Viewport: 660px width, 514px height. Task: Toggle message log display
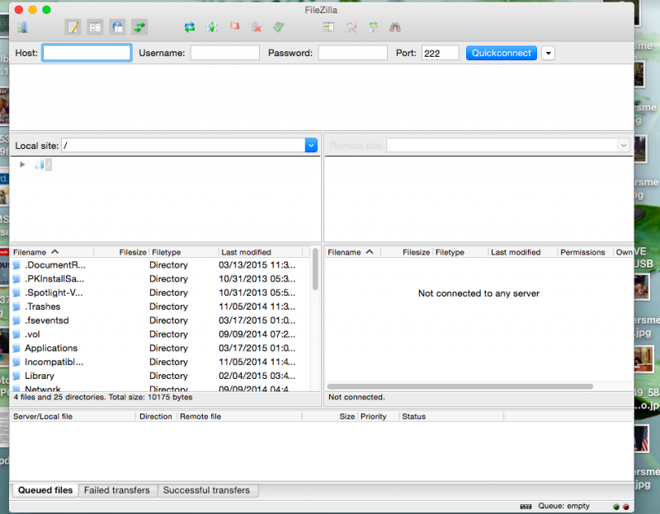pos(73,27)
